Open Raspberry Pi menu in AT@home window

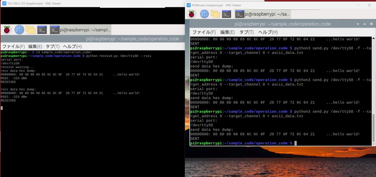(x=191, y=14)
